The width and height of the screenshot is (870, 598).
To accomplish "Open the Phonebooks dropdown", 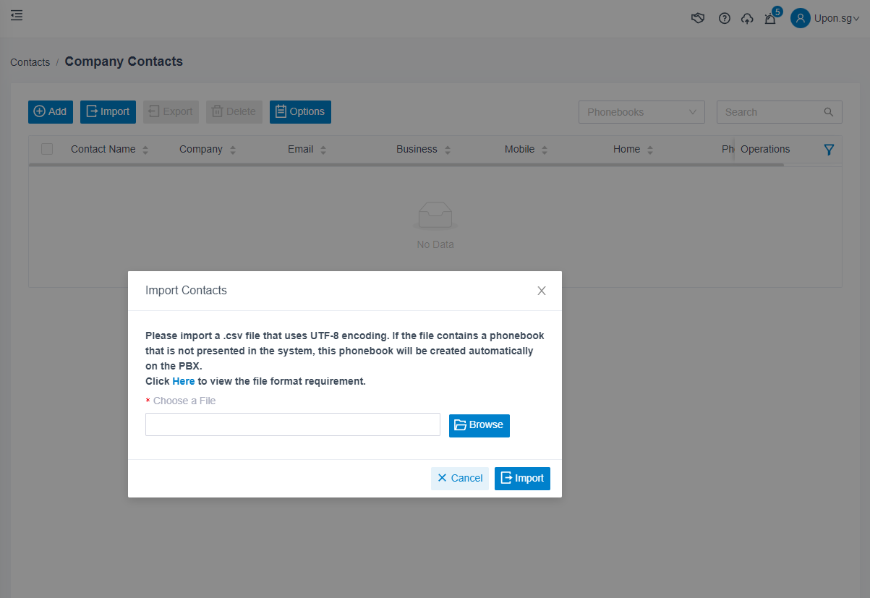I will click(641, 112).
